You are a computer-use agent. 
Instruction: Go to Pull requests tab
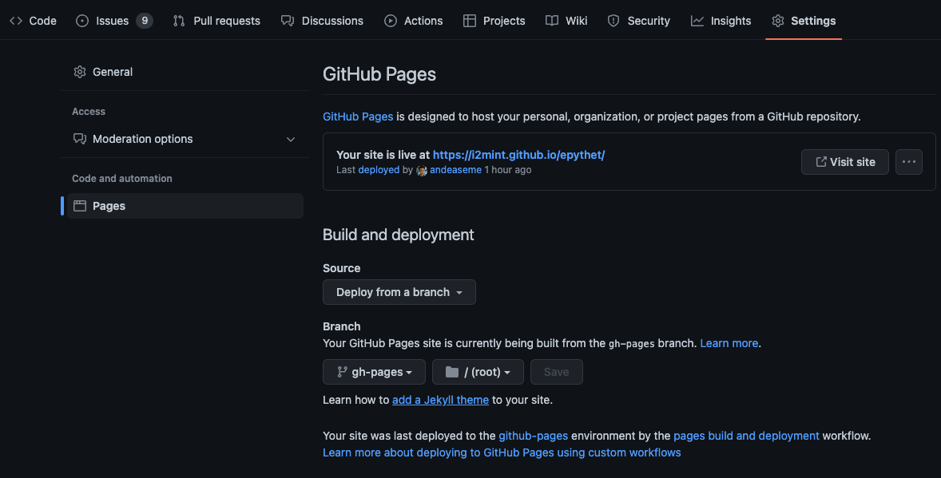click(x=216, y=21)
